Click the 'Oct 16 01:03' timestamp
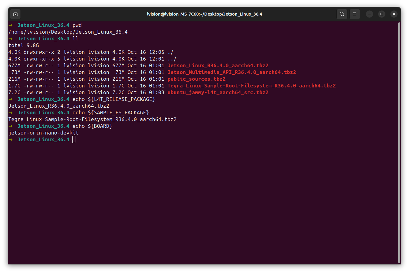This screenshot has width=409, height=273. click(x=146, y=92)
